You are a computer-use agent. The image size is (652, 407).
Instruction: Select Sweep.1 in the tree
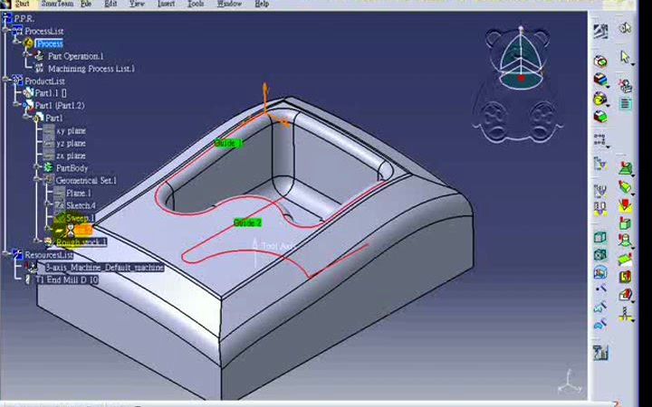tap(81, 218)
